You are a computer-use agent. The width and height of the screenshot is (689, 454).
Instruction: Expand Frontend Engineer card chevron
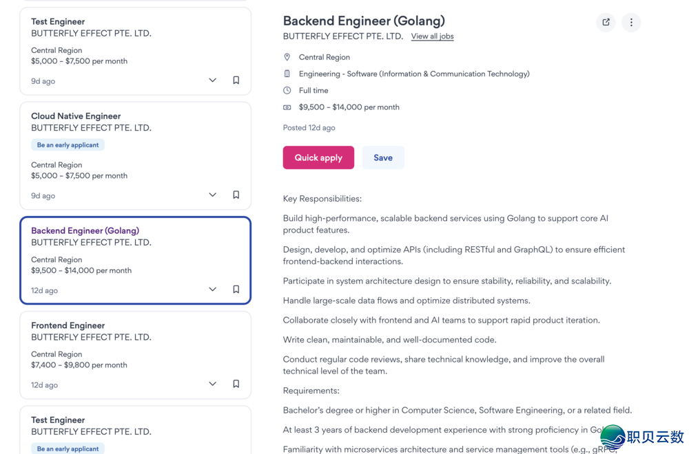pos(212,385)
